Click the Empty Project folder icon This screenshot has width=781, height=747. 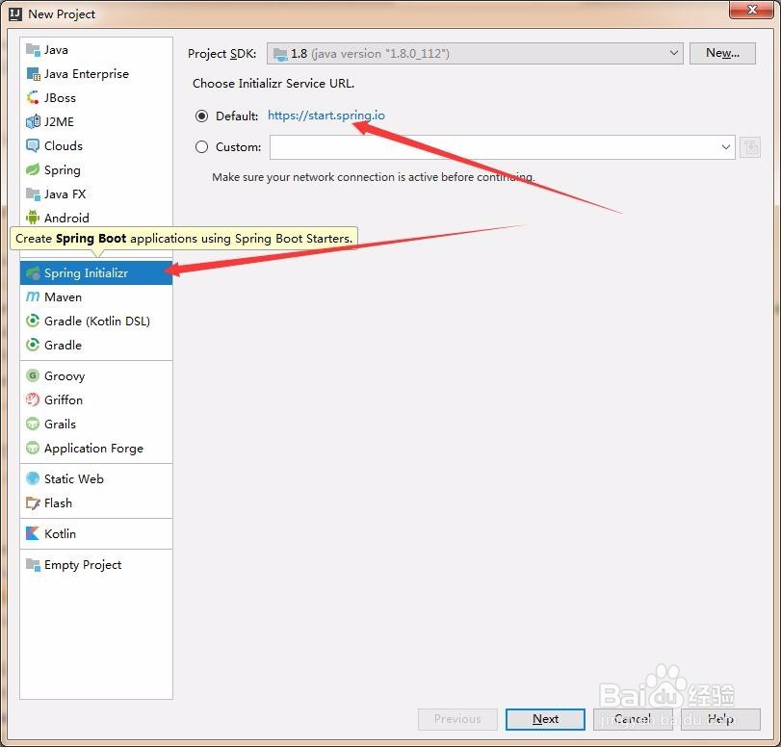tap(33, 564)
